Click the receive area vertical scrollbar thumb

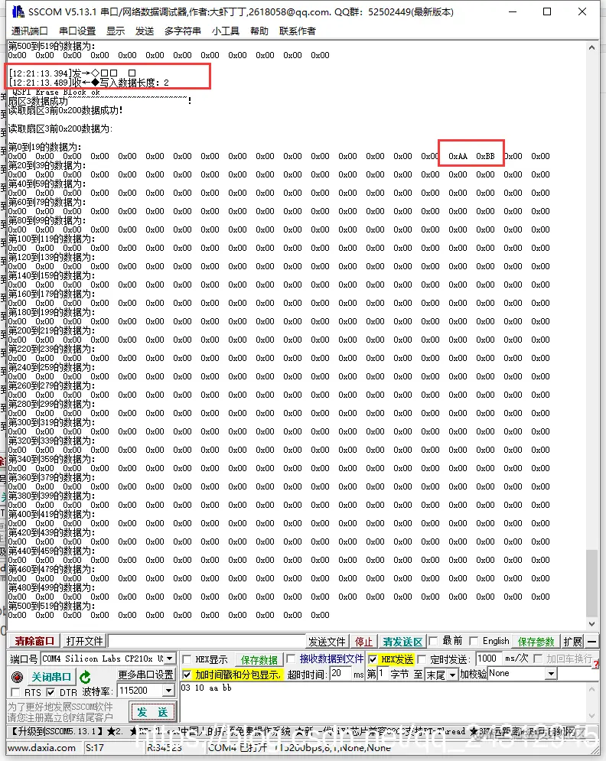point(591,584)
